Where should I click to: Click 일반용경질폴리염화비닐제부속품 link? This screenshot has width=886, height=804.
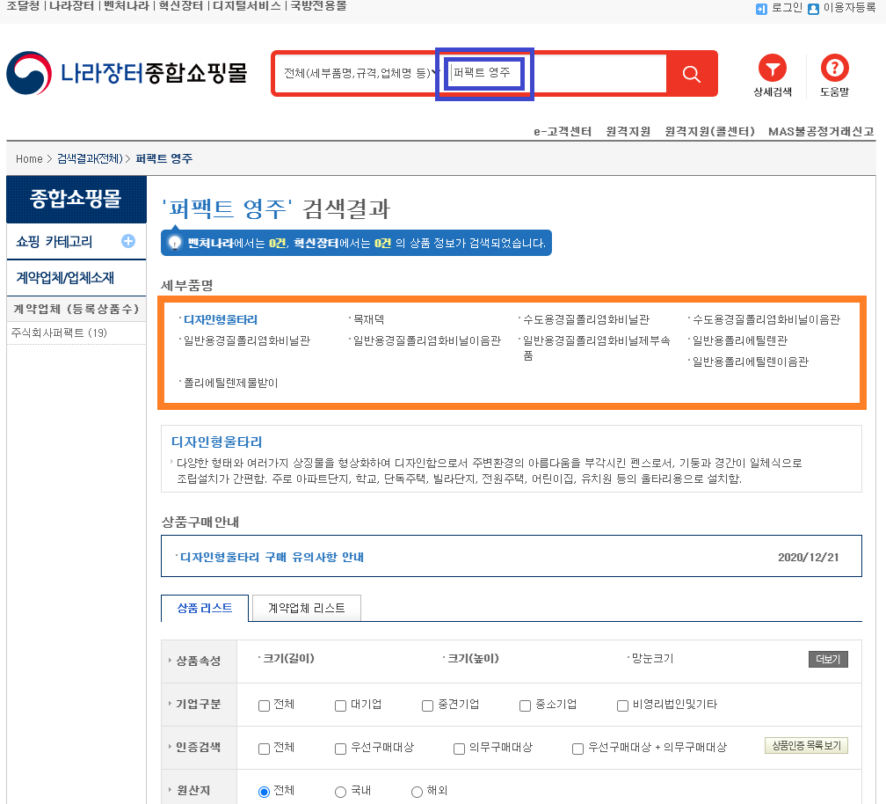596,347
